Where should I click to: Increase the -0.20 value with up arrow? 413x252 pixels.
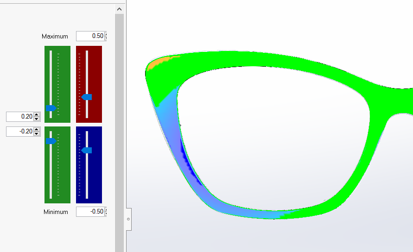(37, 129)
